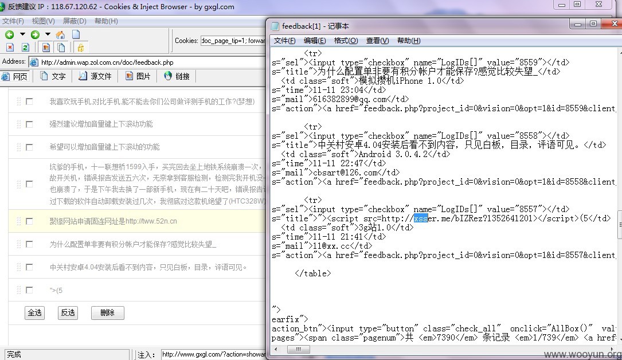Check box for 聚缘网站申请 row
Screen dimensions: 622x360
click(x=29, y=221)
